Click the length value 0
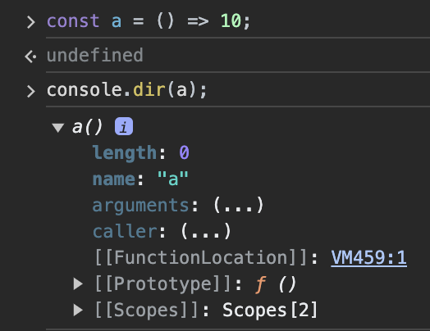 [185, 152]
